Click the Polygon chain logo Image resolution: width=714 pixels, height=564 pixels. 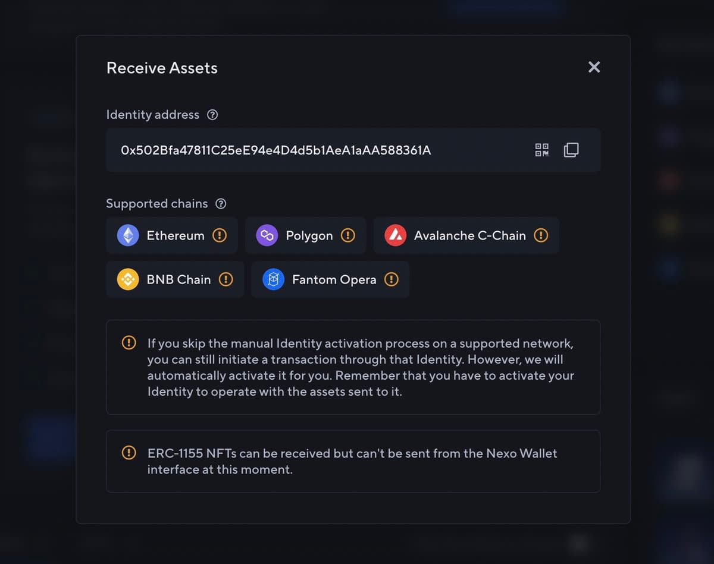click(x=267, y=235)
